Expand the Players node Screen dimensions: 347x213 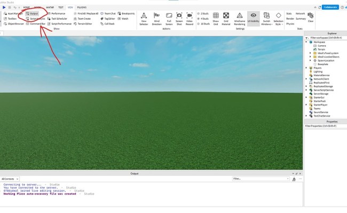coord(306,68)
